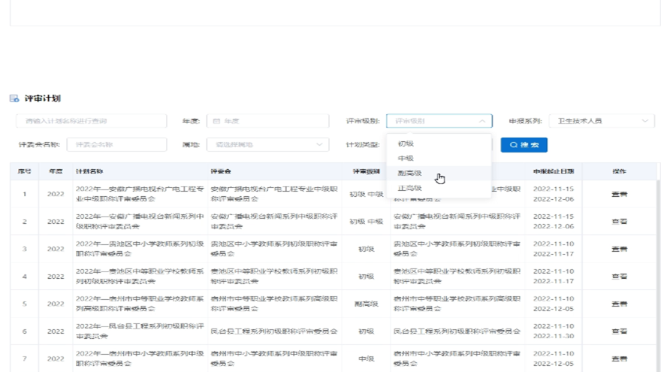Select 初级 from the dropdown list

tap(406, 144)
